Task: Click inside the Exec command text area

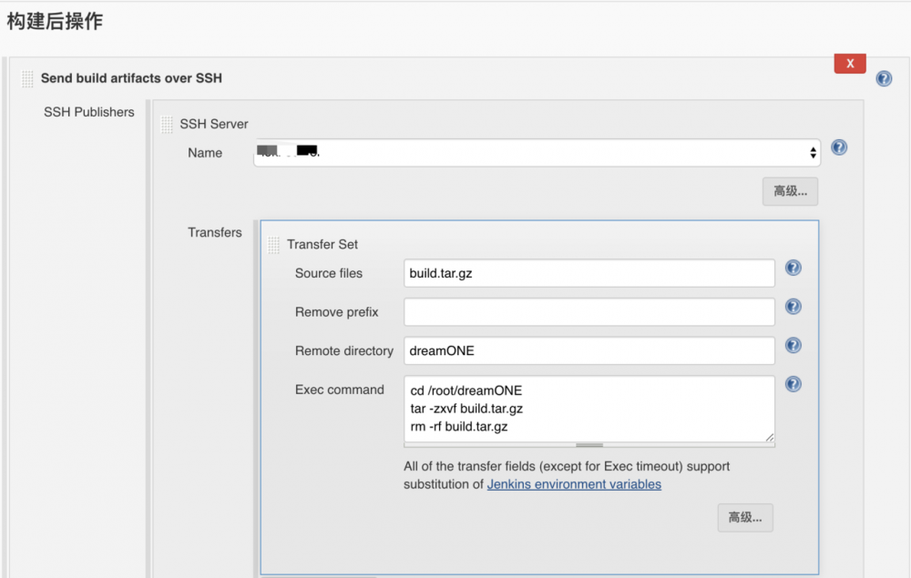Action: (x=589, y=408)
